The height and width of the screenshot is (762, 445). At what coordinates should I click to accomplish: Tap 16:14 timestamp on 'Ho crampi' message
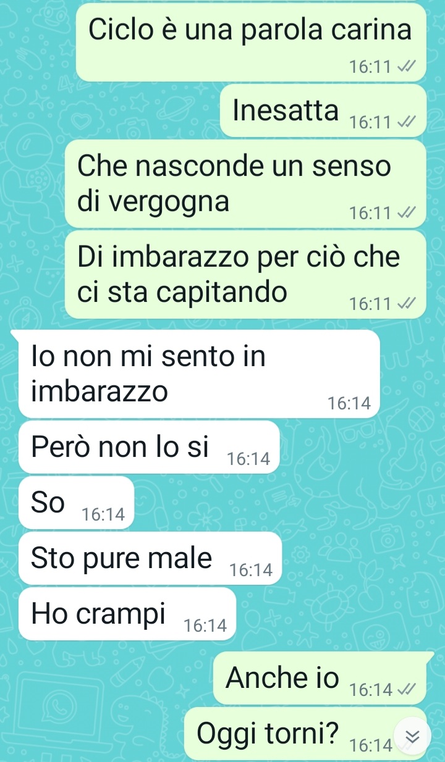206,626
